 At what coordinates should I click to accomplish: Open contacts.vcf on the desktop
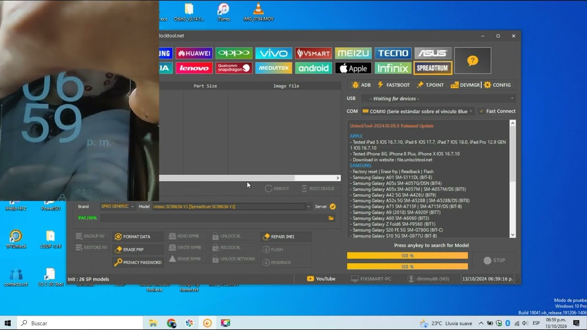[x=16, y=277]
